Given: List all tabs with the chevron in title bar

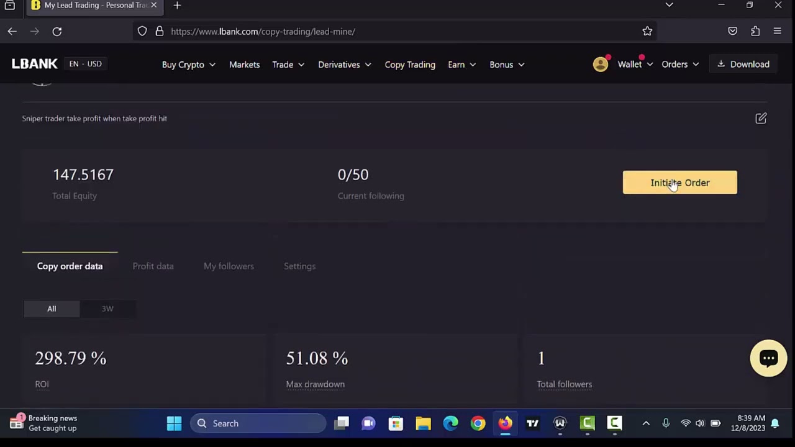Looking at the screenshot, I should pos(669,5).
